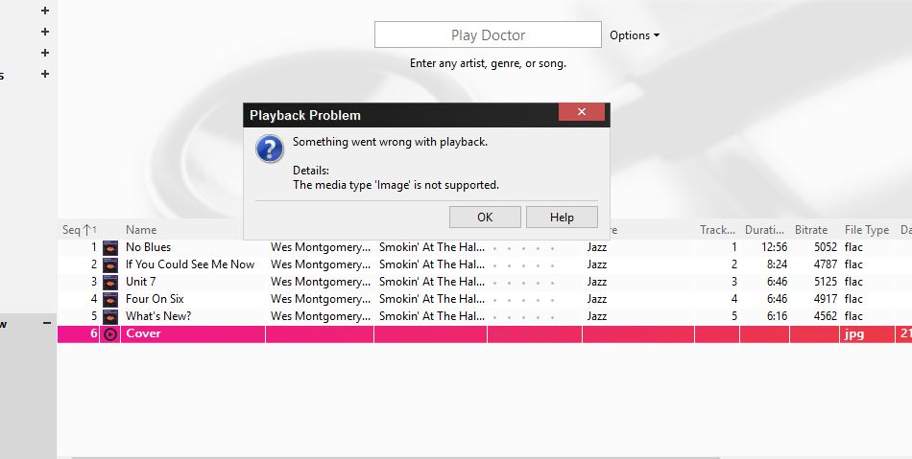Expand the first plus item in left sidebar
Image resolution: width=912 pixels, height=459 pixels.
[45, 11]
